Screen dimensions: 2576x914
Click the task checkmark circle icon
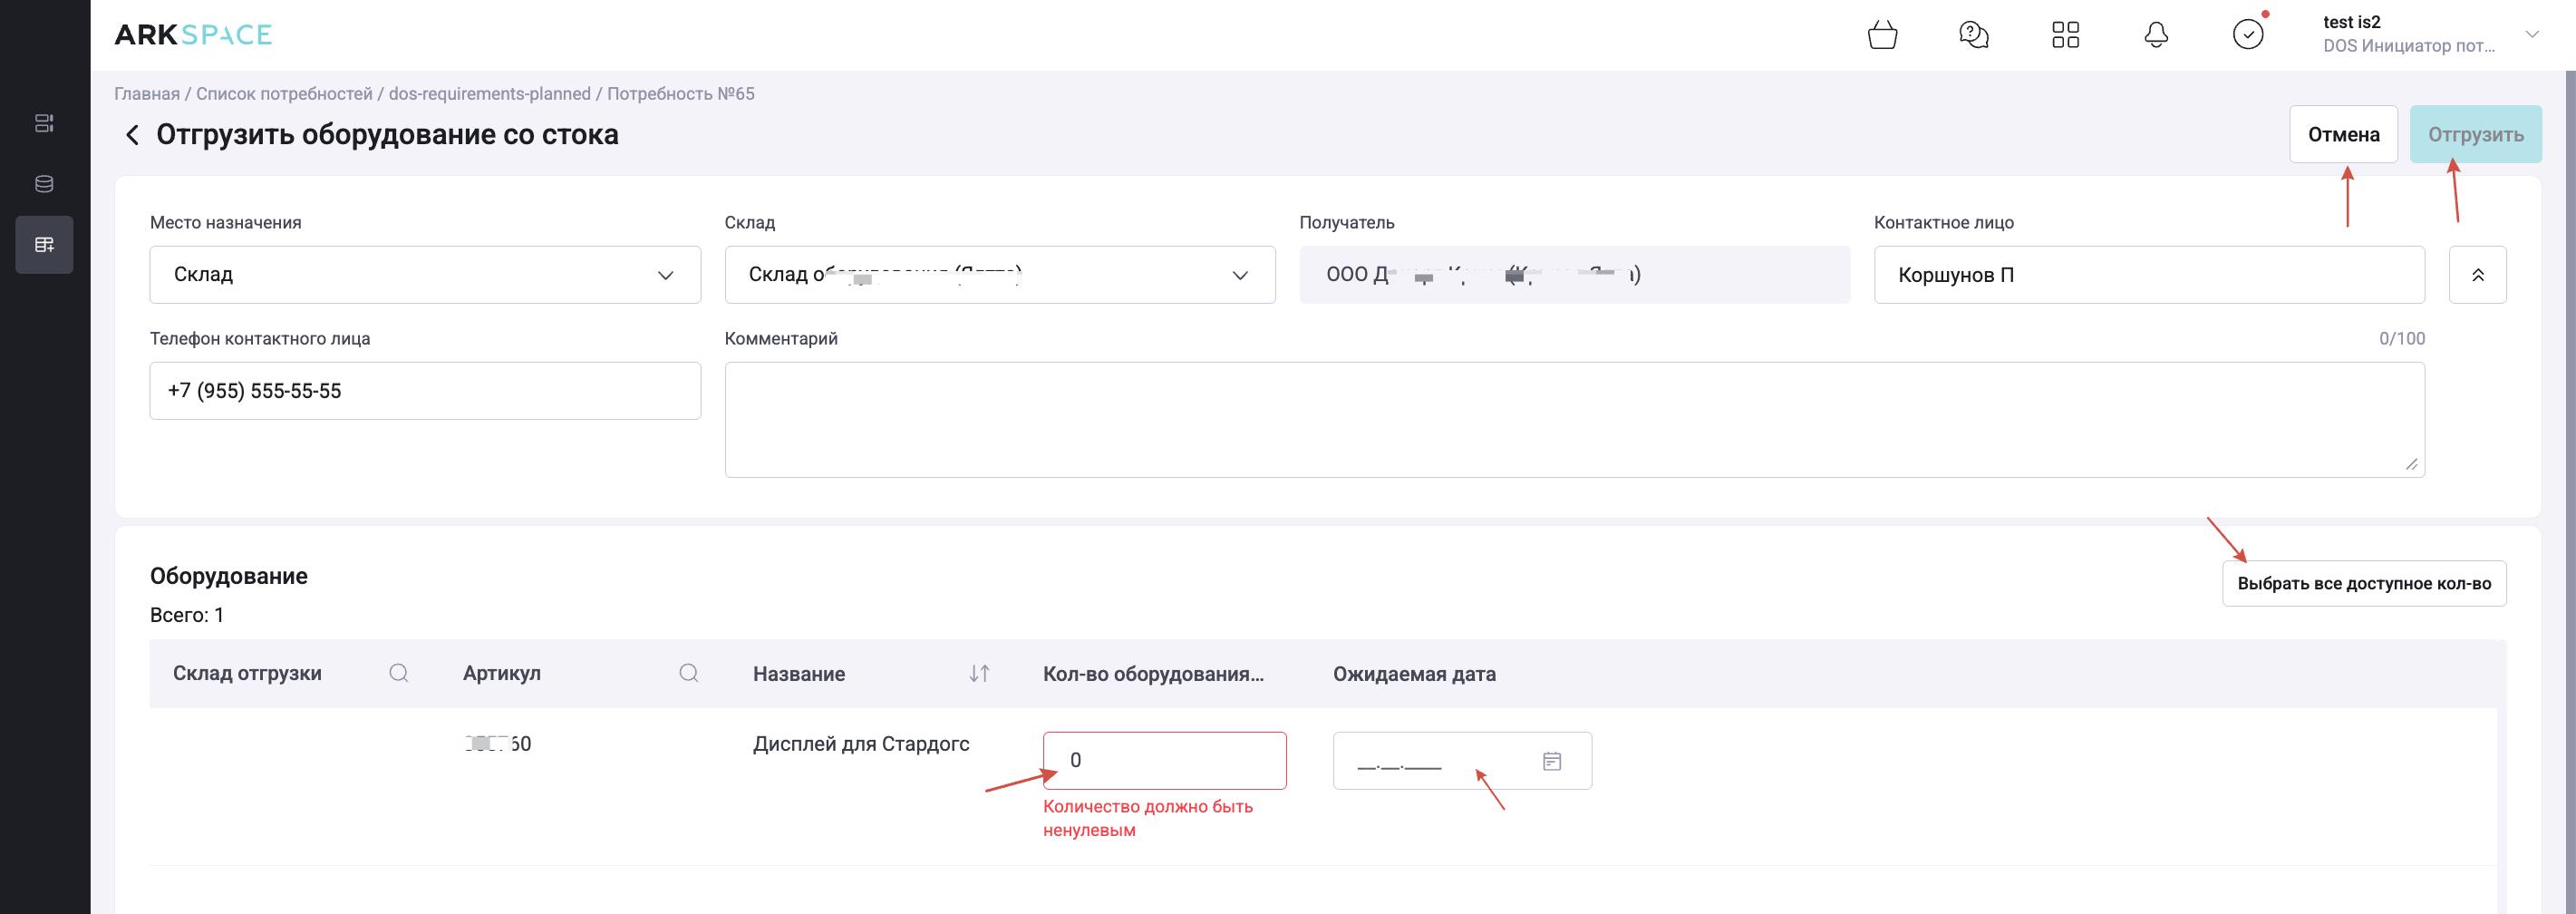[2247, 35]
